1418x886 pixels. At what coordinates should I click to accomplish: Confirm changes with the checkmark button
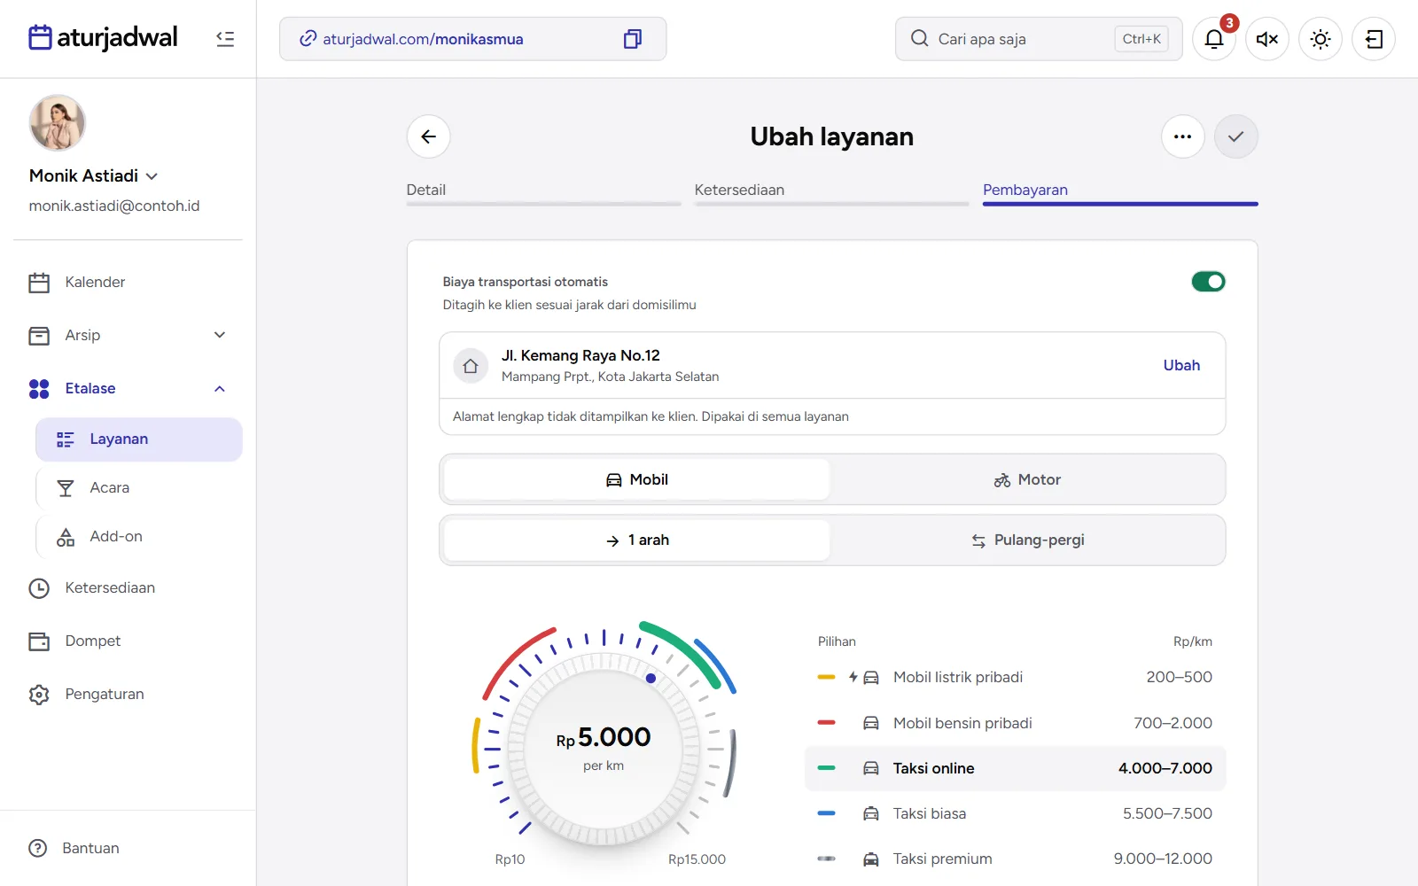tap(1236, 136)
